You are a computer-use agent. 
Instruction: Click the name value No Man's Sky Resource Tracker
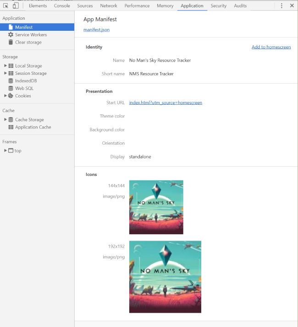click(160, 60)
